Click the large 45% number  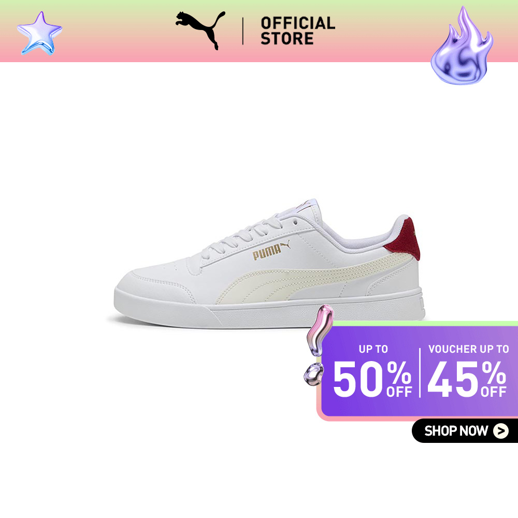[x=467, y=379]
